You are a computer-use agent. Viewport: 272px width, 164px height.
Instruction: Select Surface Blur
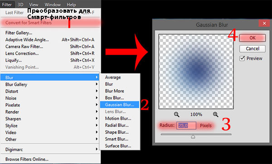click(120, 146)
